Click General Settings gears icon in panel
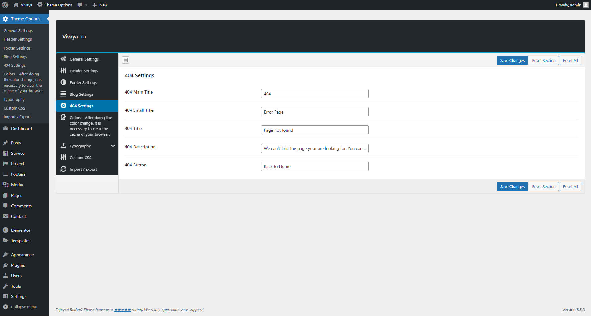This screenshot has height=316, width=591. coord(63,59)
